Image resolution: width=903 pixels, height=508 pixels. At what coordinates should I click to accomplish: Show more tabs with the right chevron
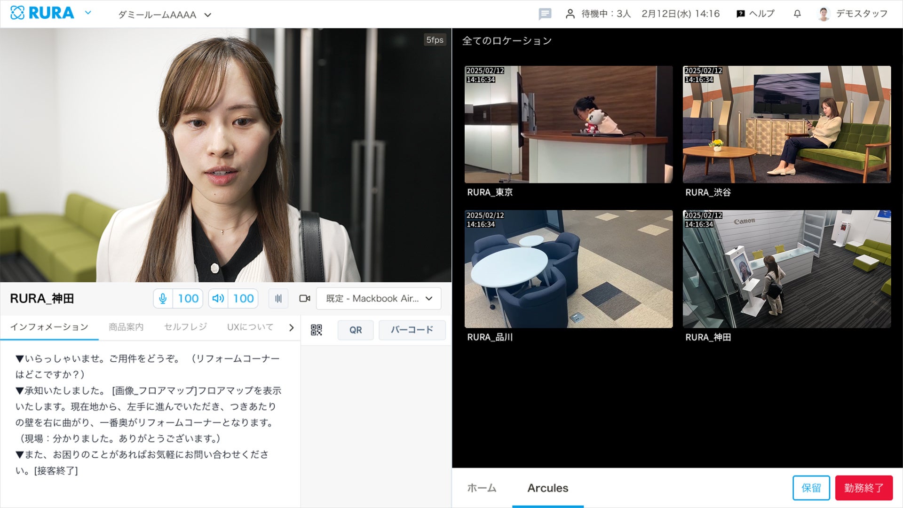pos(291,328)
